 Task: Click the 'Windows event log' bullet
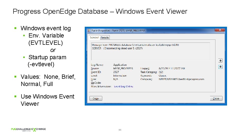tap(45, 28)
